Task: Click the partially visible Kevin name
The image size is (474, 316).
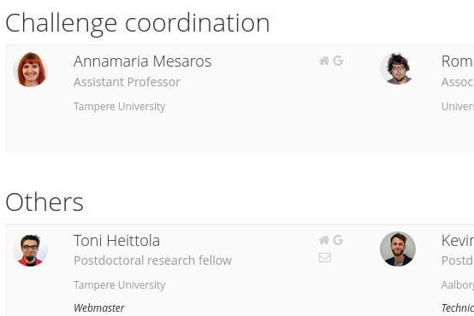Action: (x=458, y=241)
